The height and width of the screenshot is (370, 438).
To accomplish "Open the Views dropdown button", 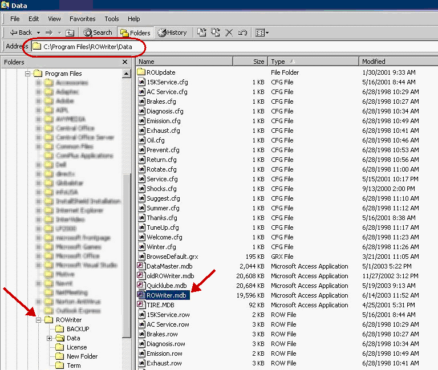I will 262,32.
